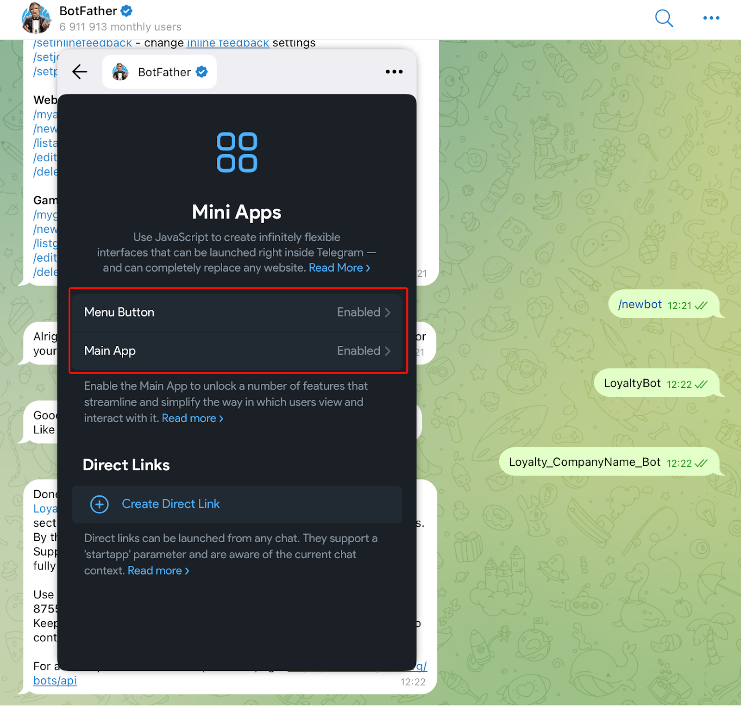This screenshot has width=741, height=706.
Task: Click the search magnifier icon in chat header
Action: coord(664,19)
